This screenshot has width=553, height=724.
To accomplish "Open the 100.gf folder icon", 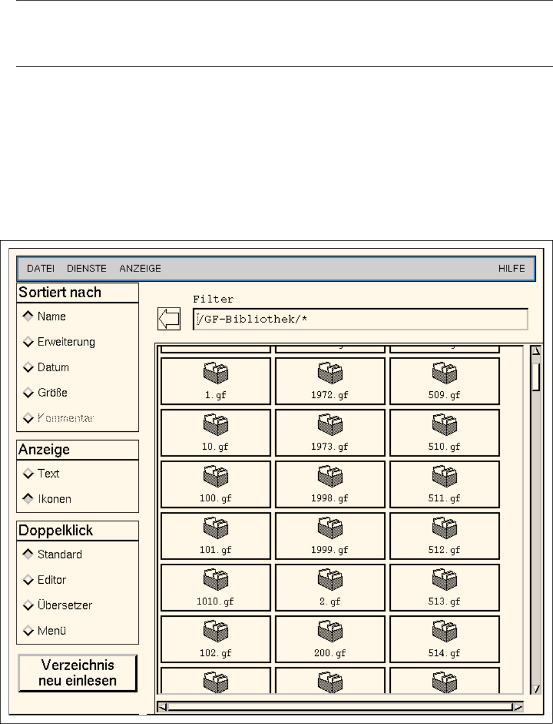I will pyautogui.click(x=215, y=477).
